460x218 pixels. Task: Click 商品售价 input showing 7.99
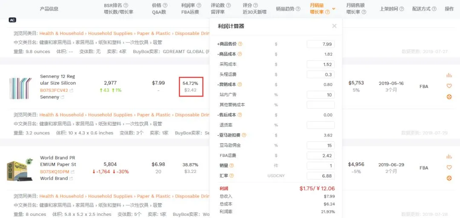(x=320, y=44)
